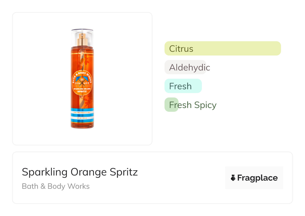
Task: Click the gold spray nozzle of the bottle
Action: (82, 40)
